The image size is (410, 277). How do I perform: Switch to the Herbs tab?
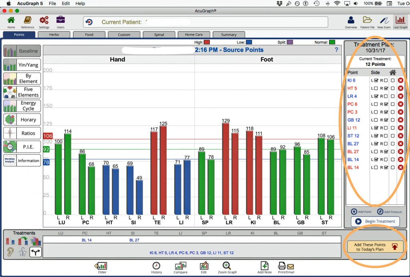[54, 35]
